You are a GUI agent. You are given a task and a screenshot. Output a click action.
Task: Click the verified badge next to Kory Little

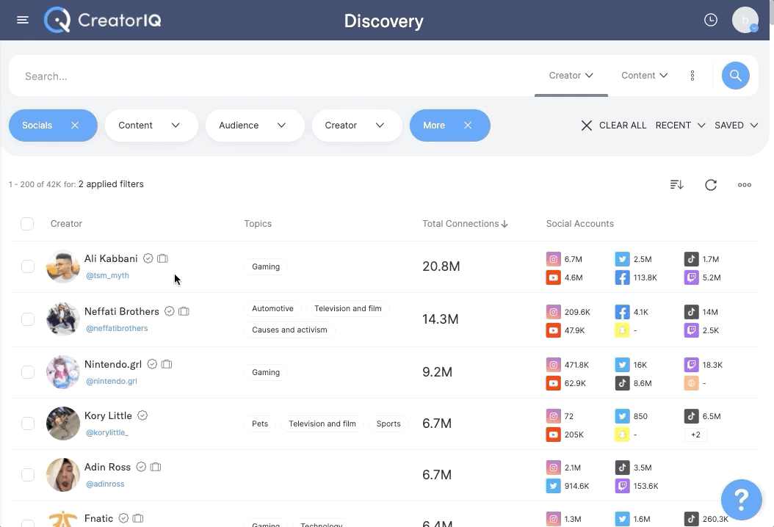(x=142, y=415)
